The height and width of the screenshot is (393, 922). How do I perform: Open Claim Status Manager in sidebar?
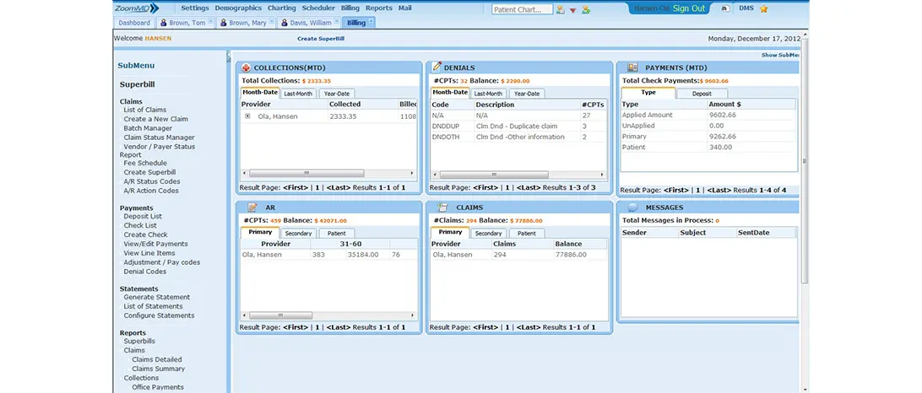[159, 137]
